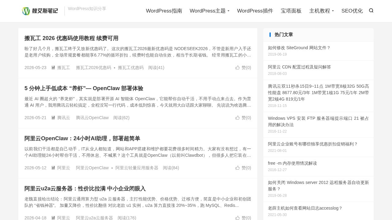Image resolution: width=392 pixels, height=220 pixels.
Task: Click excerpt starting with 老魏直接给出结论
Action: point(138,202)
